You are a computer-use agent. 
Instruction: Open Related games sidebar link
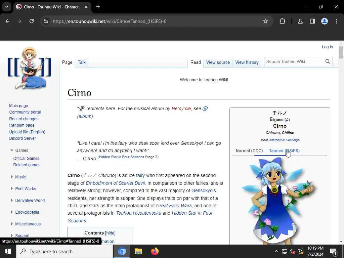click(27, 165)
